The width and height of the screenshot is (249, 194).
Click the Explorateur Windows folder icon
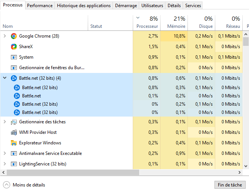14,143
